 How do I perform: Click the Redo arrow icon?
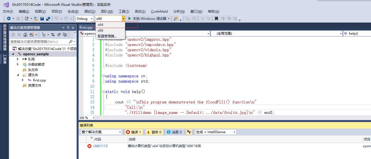[66, 18]
